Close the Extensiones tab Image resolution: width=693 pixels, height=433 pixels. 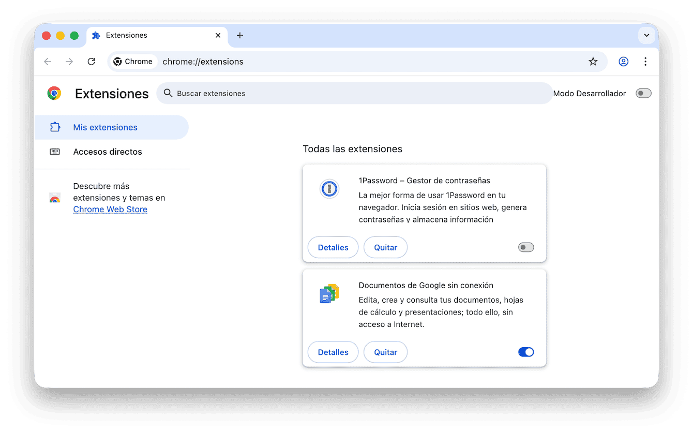point(218,35)
